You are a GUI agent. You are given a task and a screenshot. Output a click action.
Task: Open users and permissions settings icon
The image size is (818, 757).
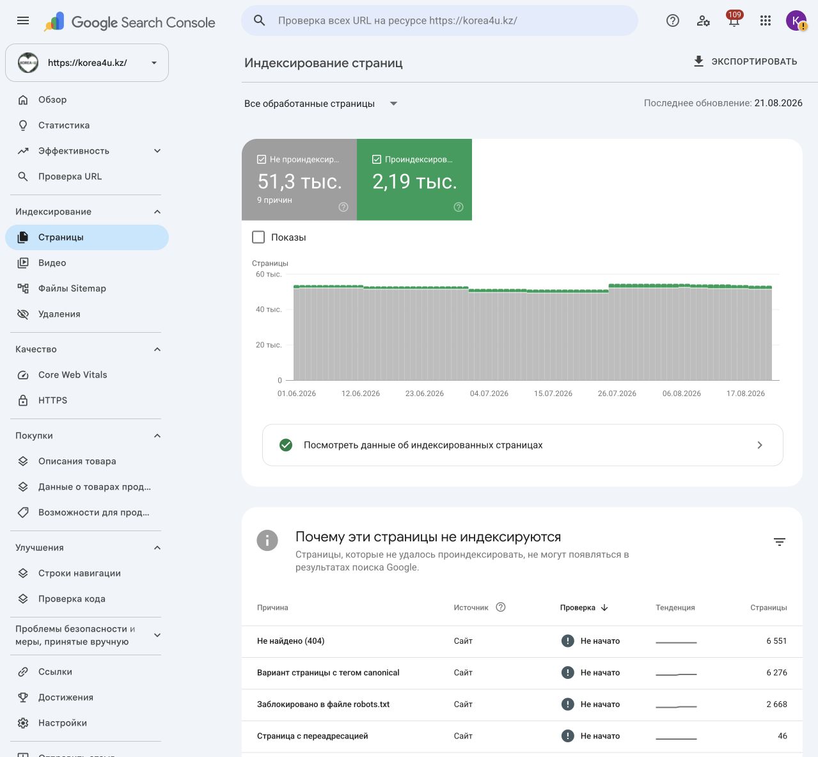tap(704, 20)
